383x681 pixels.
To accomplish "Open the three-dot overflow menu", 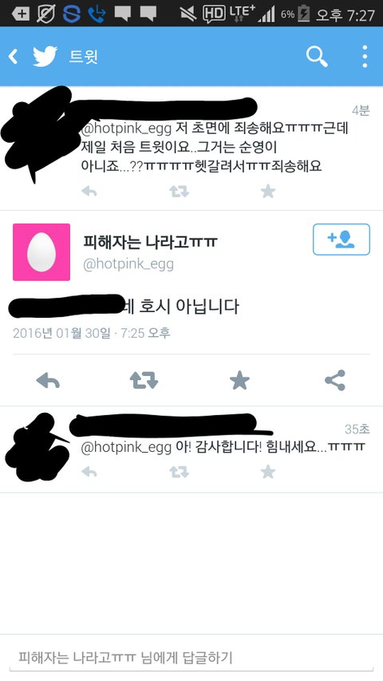I will (x=365, y=57).
